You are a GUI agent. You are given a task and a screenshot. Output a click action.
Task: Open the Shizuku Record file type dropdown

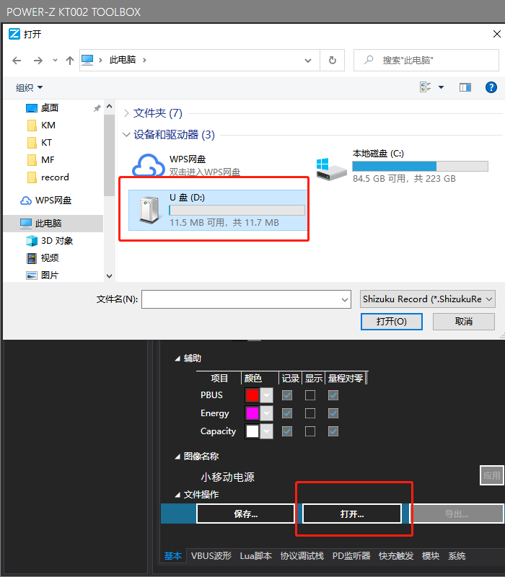(427, 299)
